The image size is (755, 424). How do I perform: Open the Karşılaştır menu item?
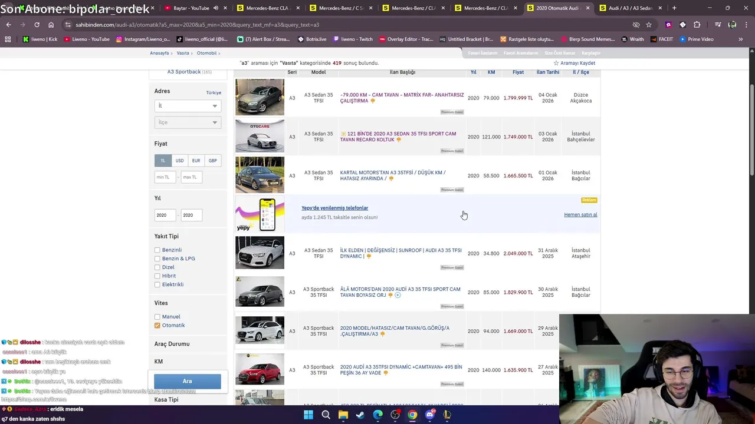pyautogui.click(x=591, y=53)
